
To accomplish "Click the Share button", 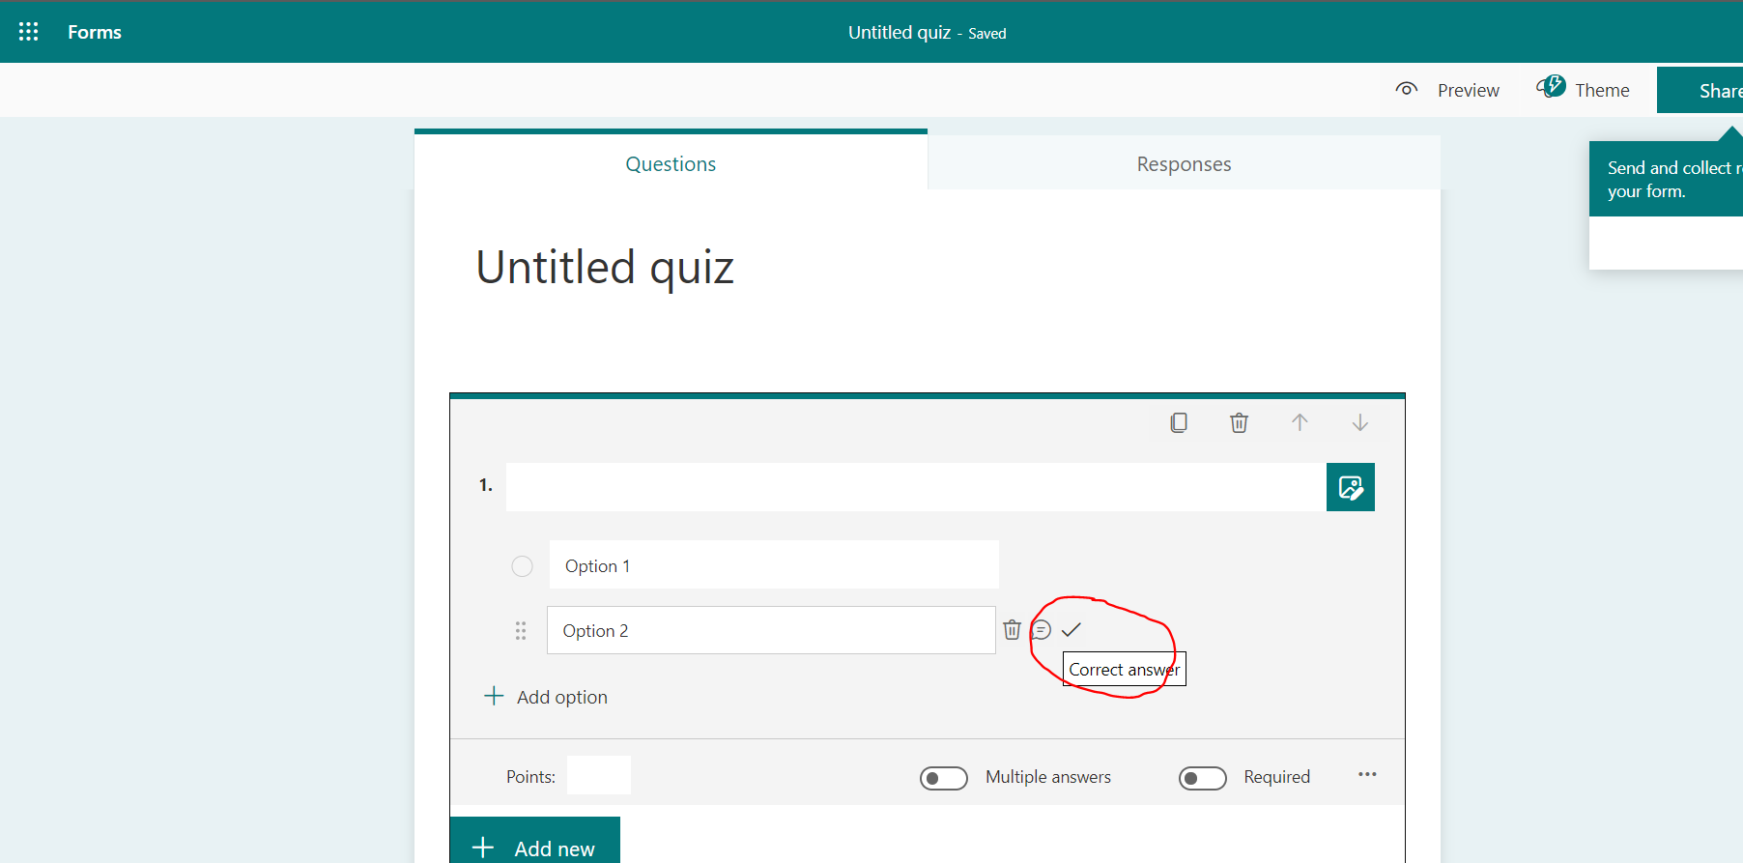I will pyautogui.click(x=1700, y=90).
